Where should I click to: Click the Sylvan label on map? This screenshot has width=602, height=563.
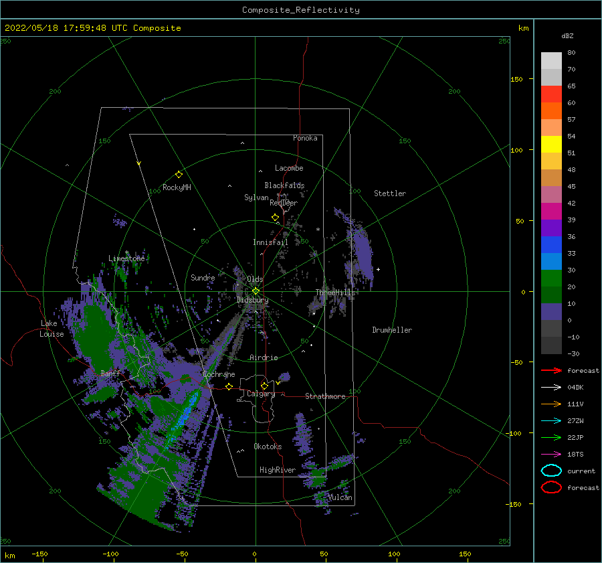coord(256,197)
